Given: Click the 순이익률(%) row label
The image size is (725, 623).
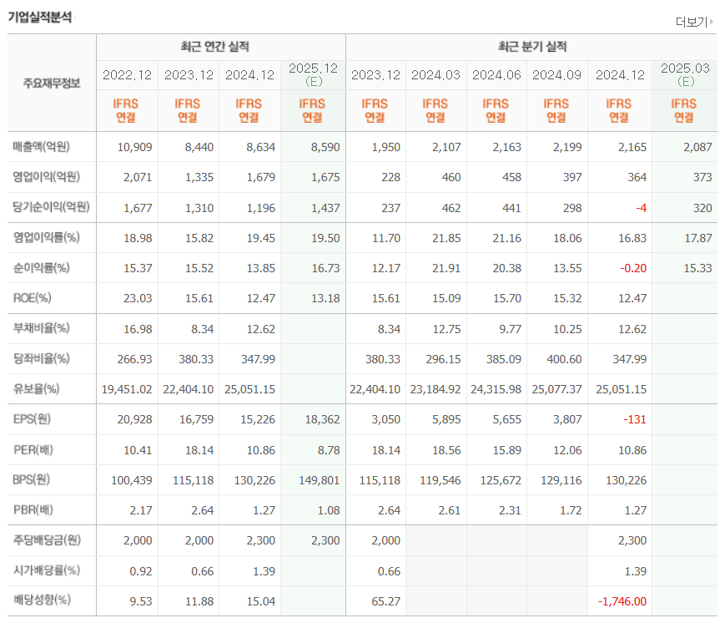Looking at the screenshot, I should click(x=41, y=267).
